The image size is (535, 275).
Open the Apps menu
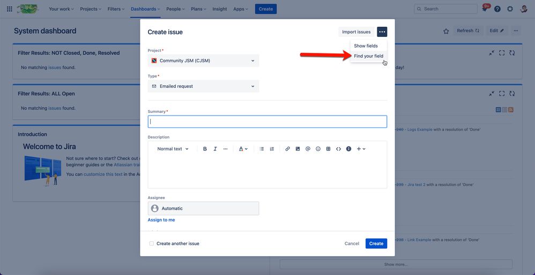[x=241, y=9]
